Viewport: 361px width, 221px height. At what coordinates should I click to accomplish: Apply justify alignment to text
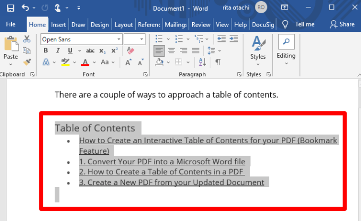196,50
